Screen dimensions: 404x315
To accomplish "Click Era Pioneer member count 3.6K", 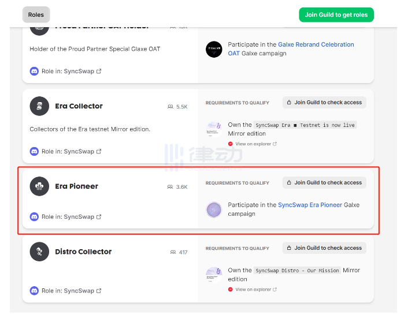I will [x=181, y=187].
